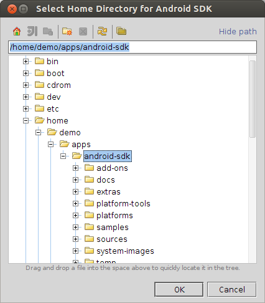Select the add-ons folder icon
The width and height of the screenshot is (265, 303).
(89, 168)
